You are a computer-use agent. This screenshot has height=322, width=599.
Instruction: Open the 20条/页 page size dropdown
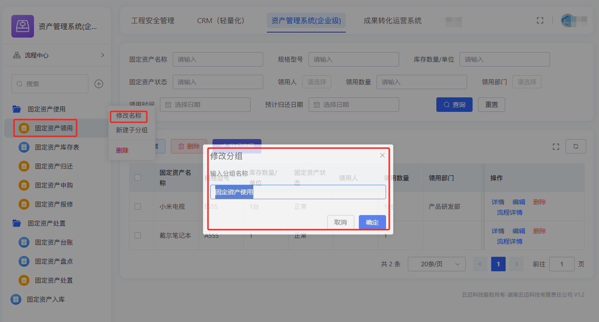click(436, 264)
